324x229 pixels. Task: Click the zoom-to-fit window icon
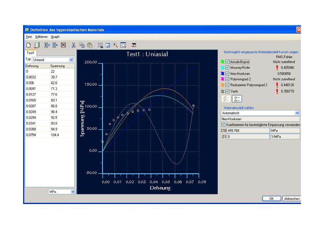point(123,45)
